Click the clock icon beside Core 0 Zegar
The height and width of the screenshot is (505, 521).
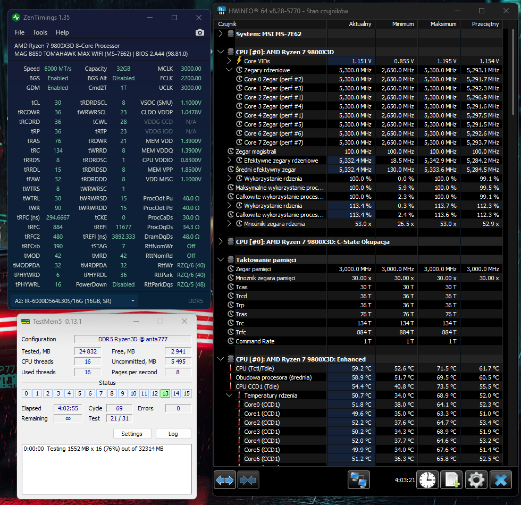coord(239,79)
